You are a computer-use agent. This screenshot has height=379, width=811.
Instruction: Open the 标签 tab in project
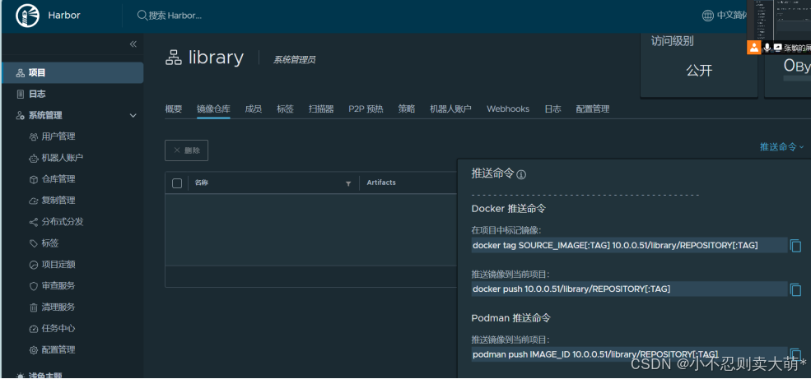tap(286, 109)
